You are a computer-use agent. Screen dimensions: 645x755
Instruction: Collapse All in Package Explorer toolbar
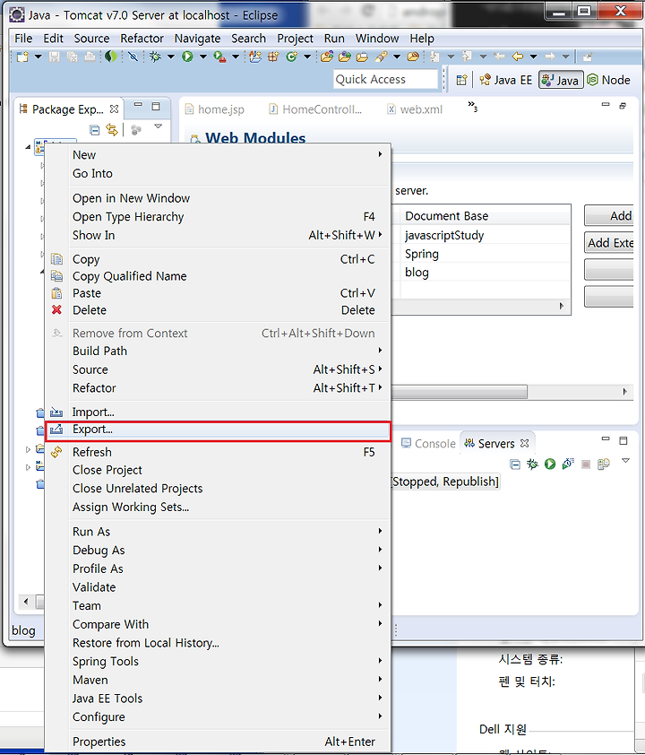pyautogui.click(x=95, y=130)
